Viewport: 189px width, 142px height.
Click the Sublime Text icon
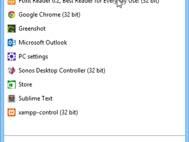point(12,99)
